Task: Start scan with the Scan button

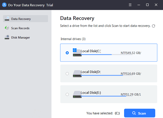Action: click(x=139, y=113)
